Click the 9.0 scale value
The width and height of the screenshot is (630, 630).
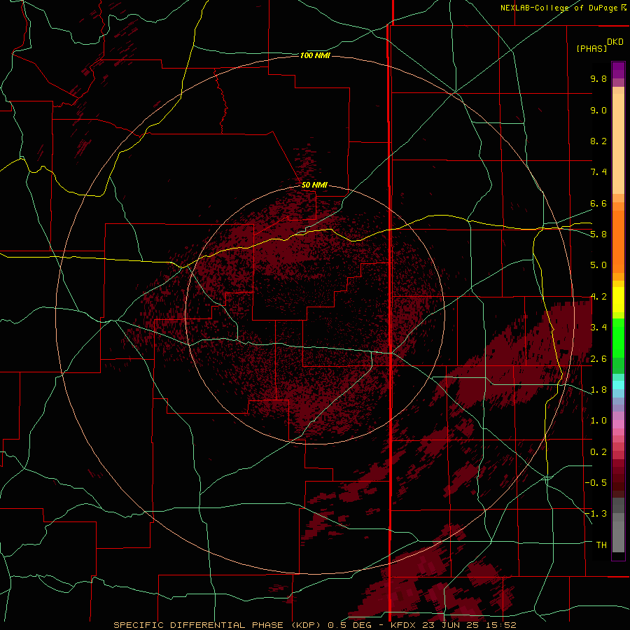(598, 110)
